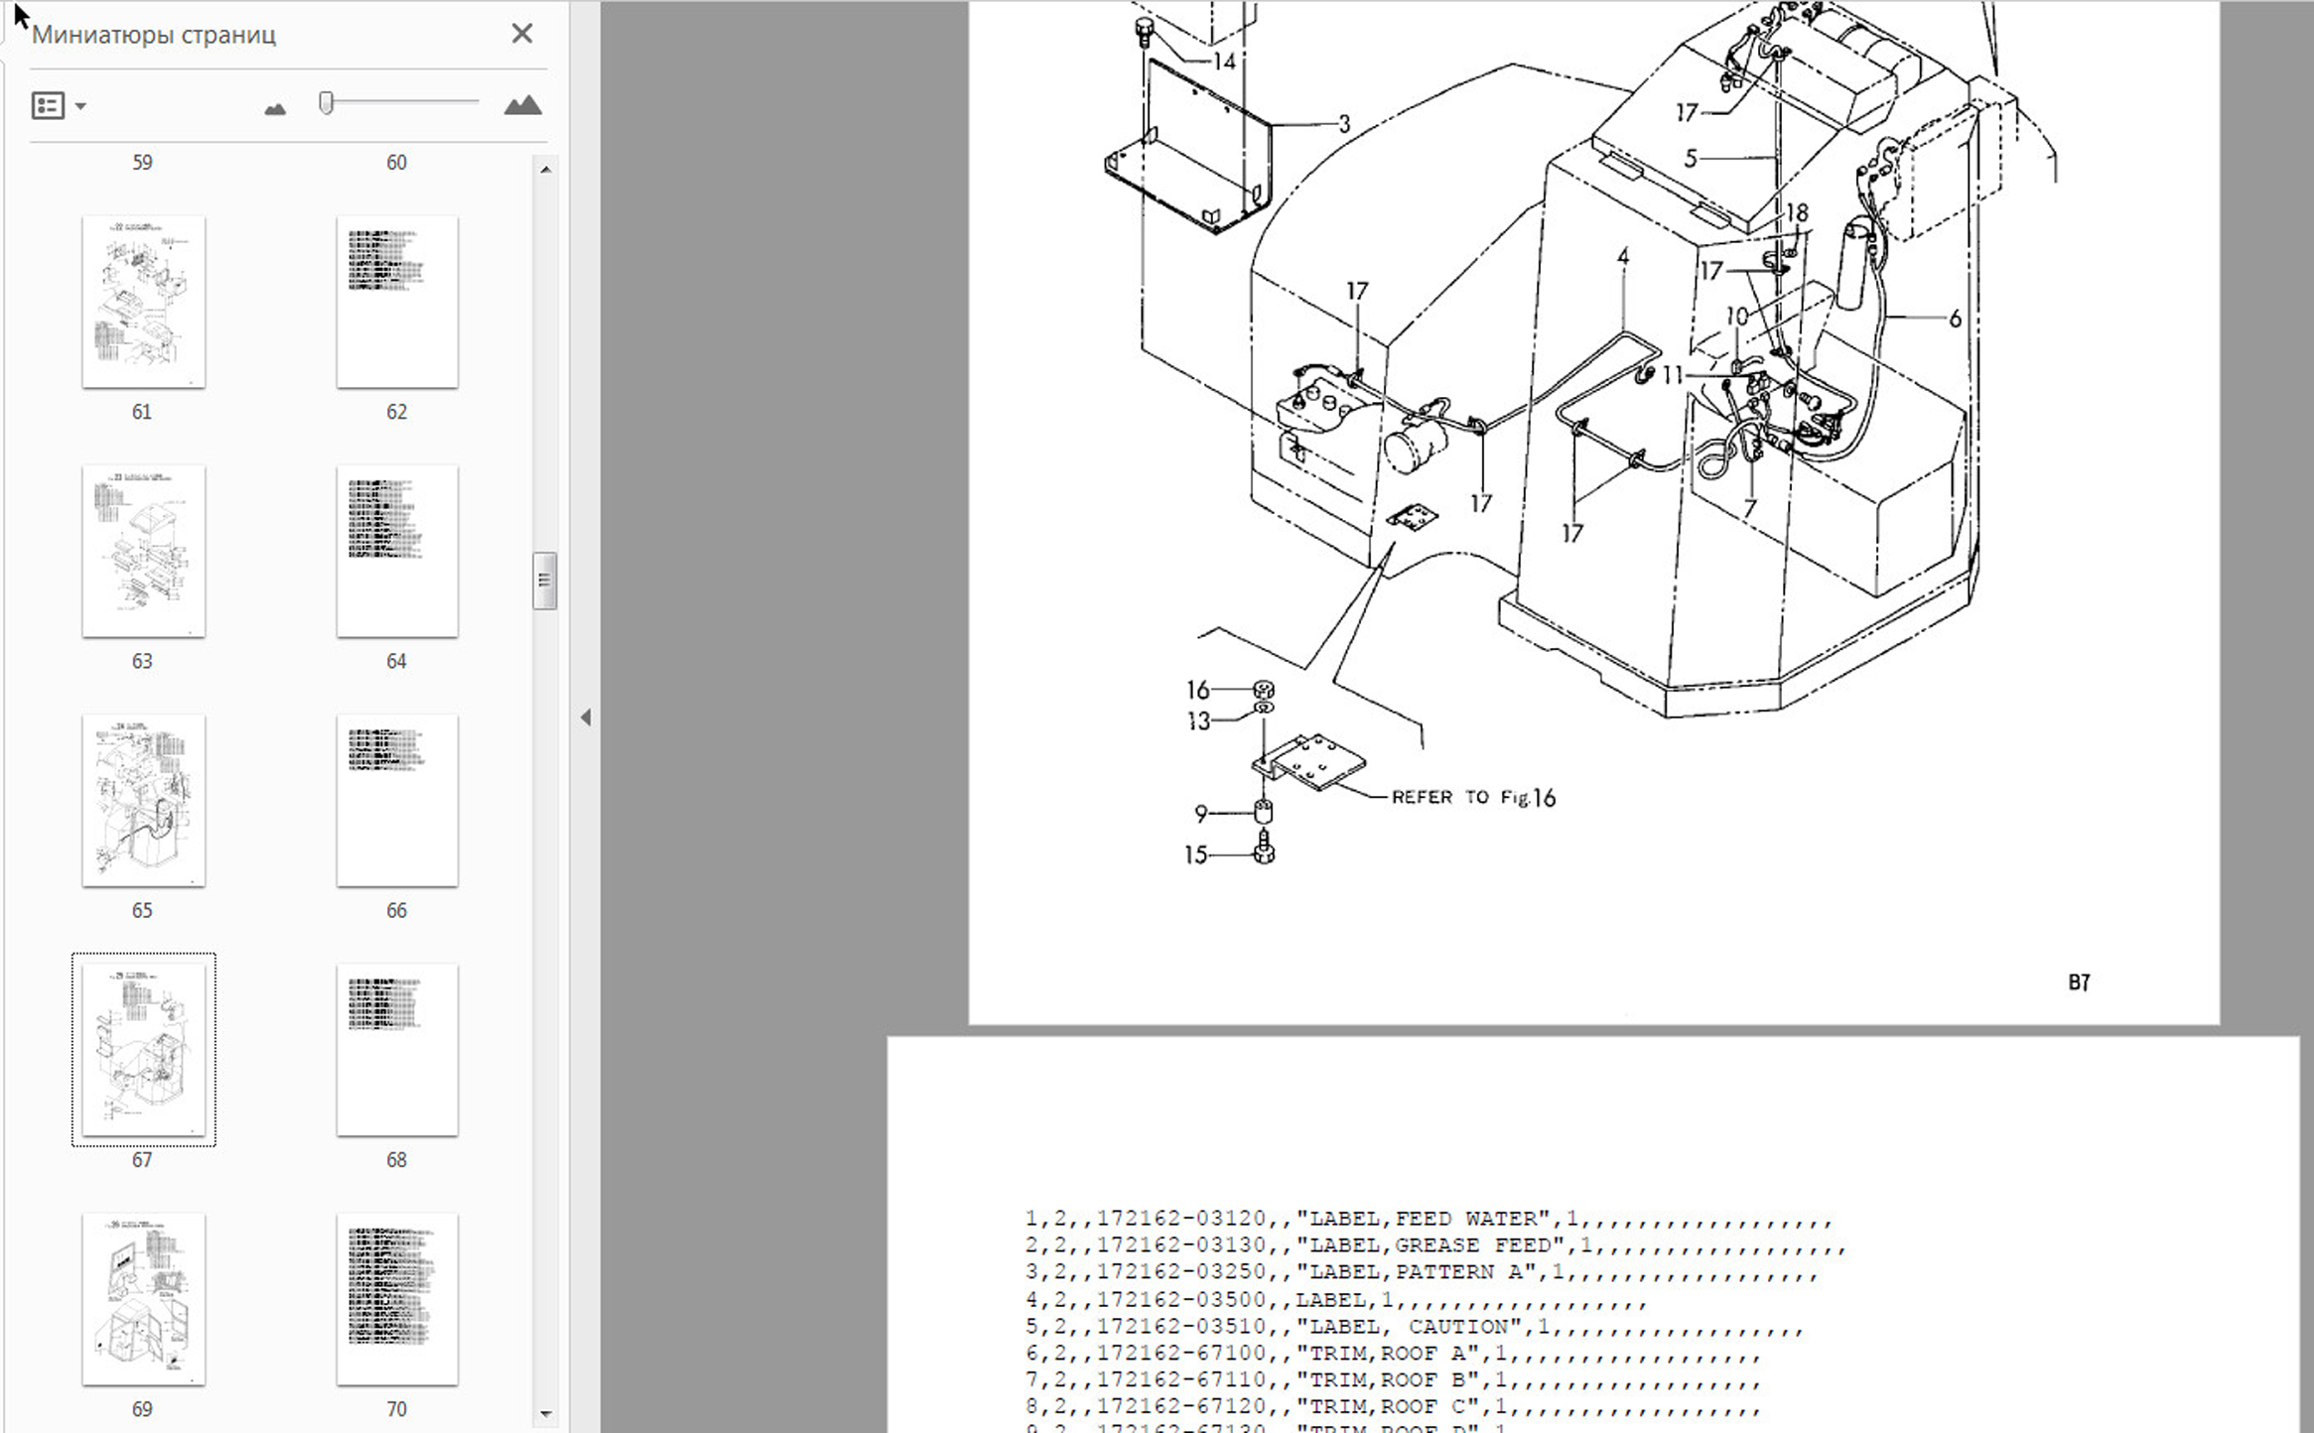2314x1433 pixels.
Task: Click the enlarge thumbnail size icon
Action: 522,105
